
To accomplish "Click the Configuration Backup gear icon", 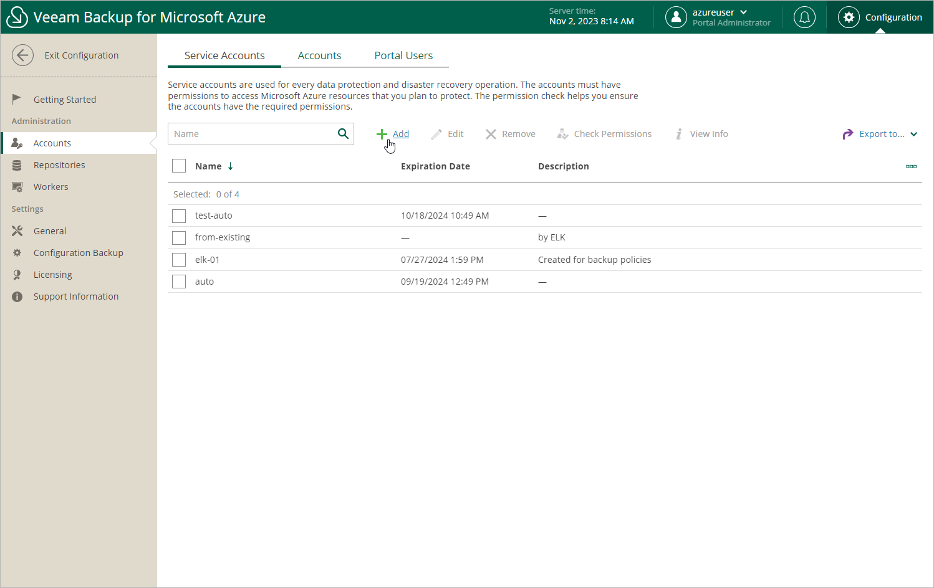I will pyautogui.click(x=17, y=253).
